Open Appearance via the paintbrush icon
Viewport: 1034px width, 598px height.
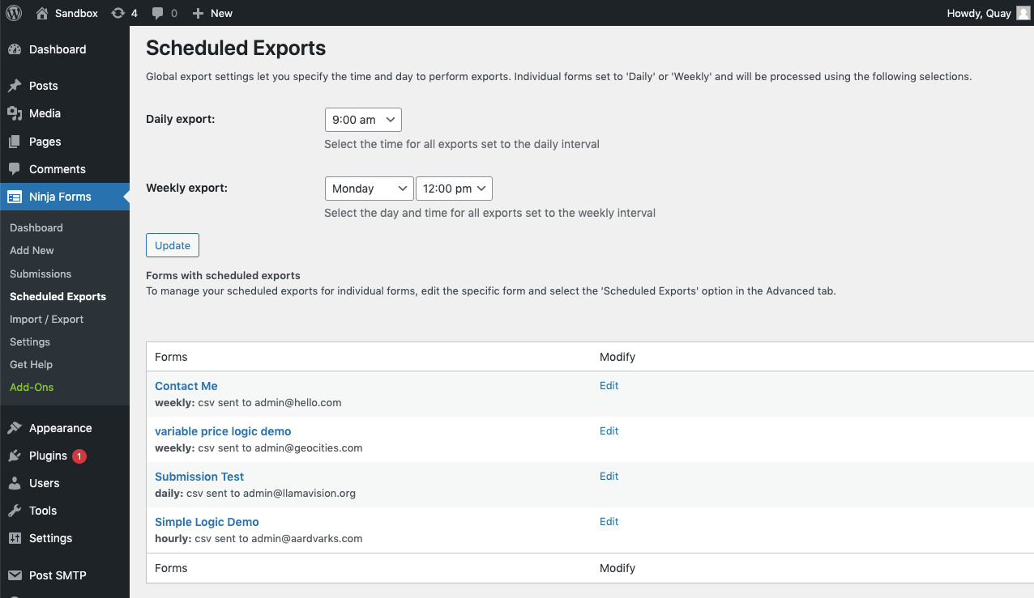pos(18,427)
